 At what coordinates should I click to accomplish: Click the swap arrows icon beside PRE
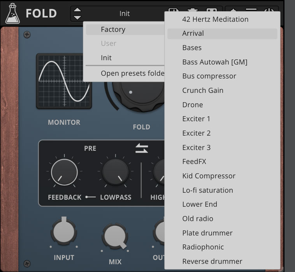point(142,148)
